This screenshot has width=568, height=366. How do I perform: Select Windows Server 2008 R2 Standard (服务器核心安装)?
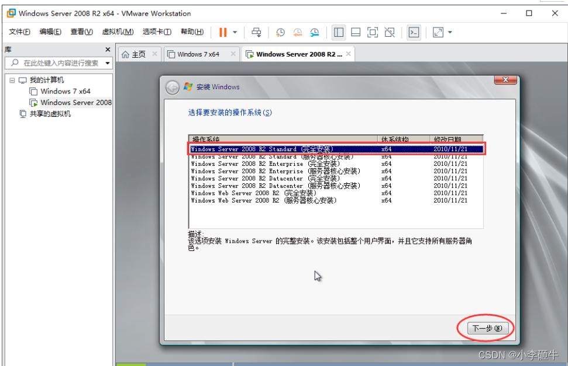point(336,156)
